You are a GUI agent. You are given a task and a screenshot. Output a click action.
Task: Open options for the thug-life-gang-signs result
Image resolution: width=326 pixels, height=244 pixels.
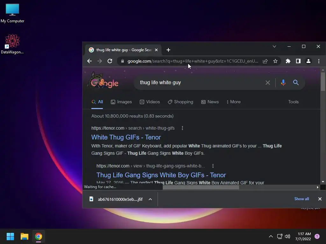(x=213, y=166)
